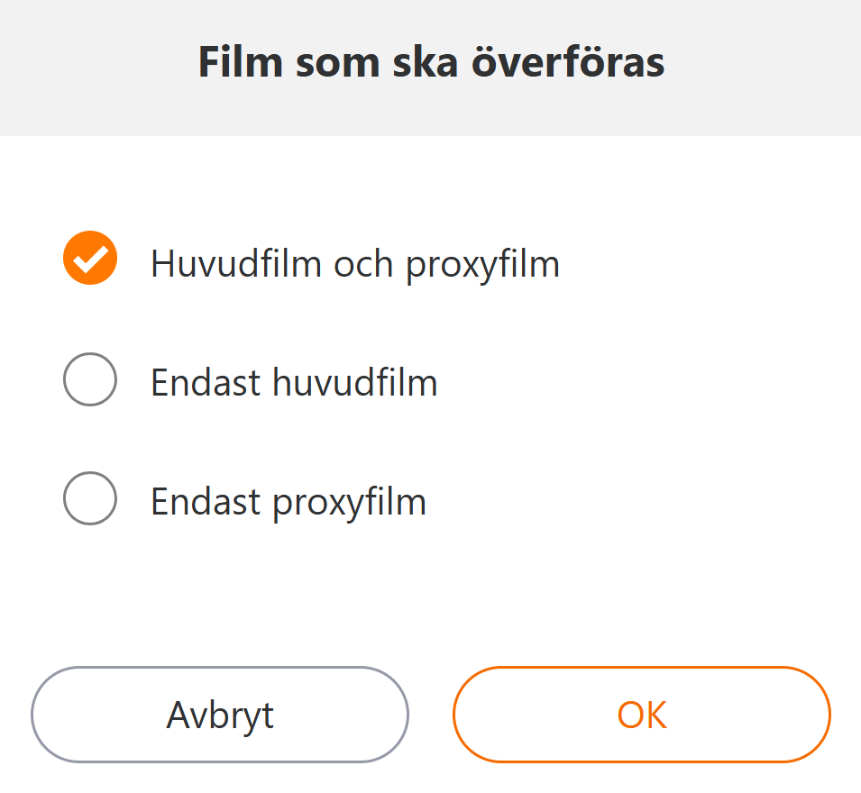Click the orange-outlined OK button
The height and width of the screenshot is (793, 861).
(641, 715)
